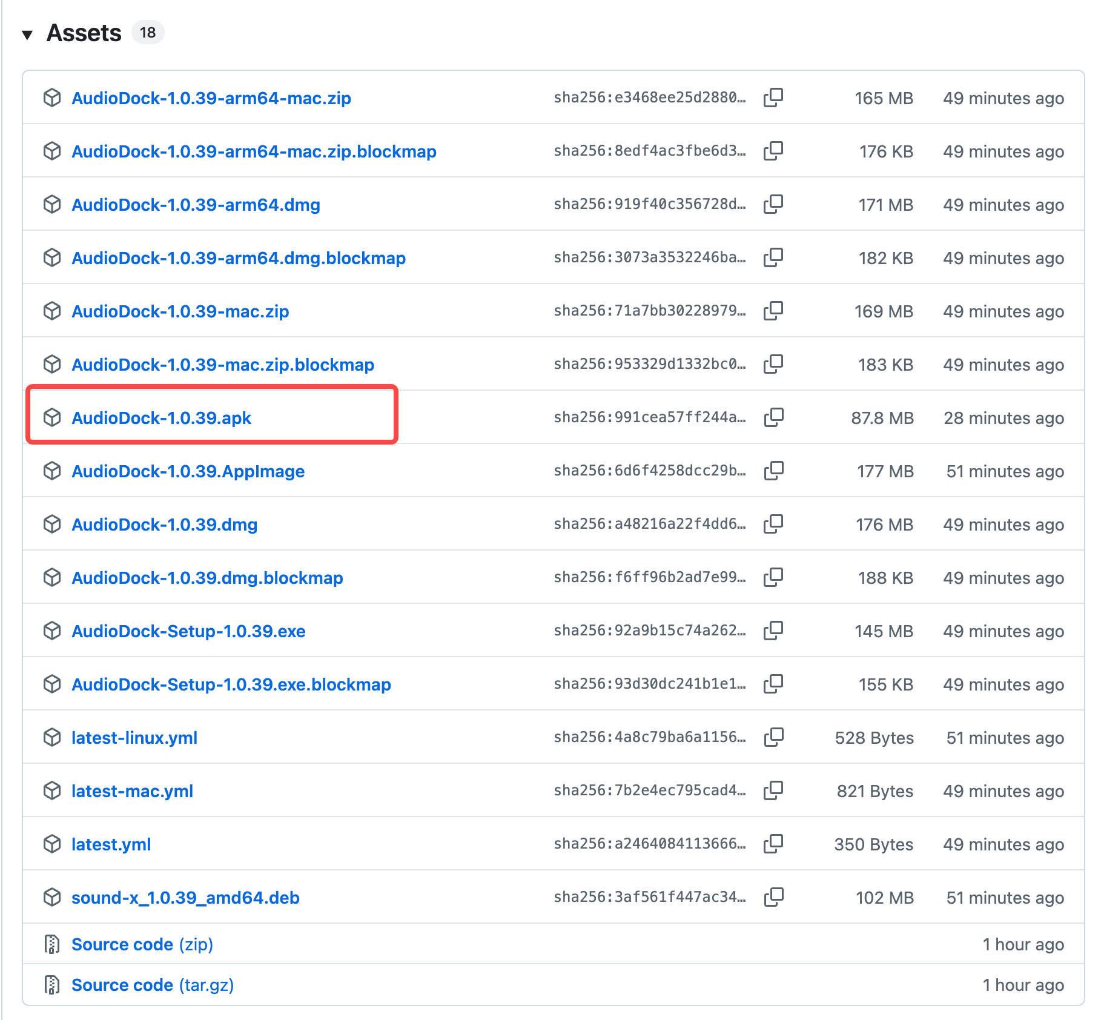
Task: Open the latest-linux.yml file link
Action: (x=134, y=738)
